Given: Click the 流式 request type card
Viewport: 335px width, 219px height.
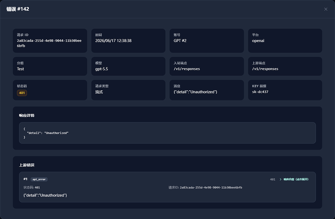Looking at the screenshot, I should 128,90.
